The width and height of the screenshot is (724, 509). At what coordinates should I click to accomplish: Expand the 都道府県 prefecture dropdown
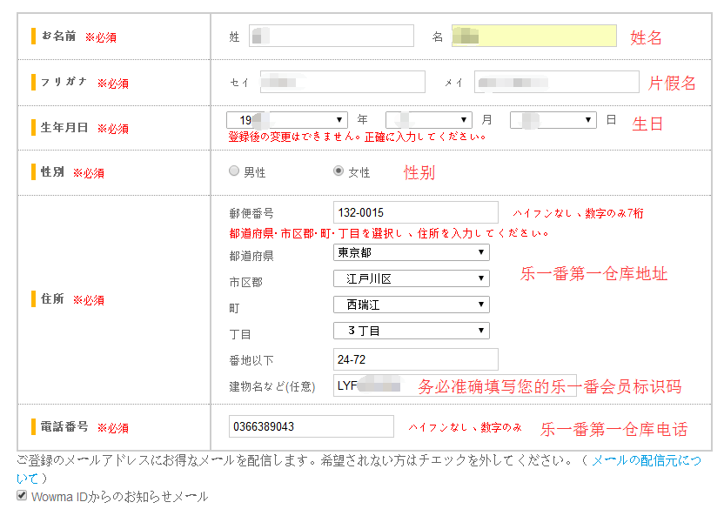[411, 252]
